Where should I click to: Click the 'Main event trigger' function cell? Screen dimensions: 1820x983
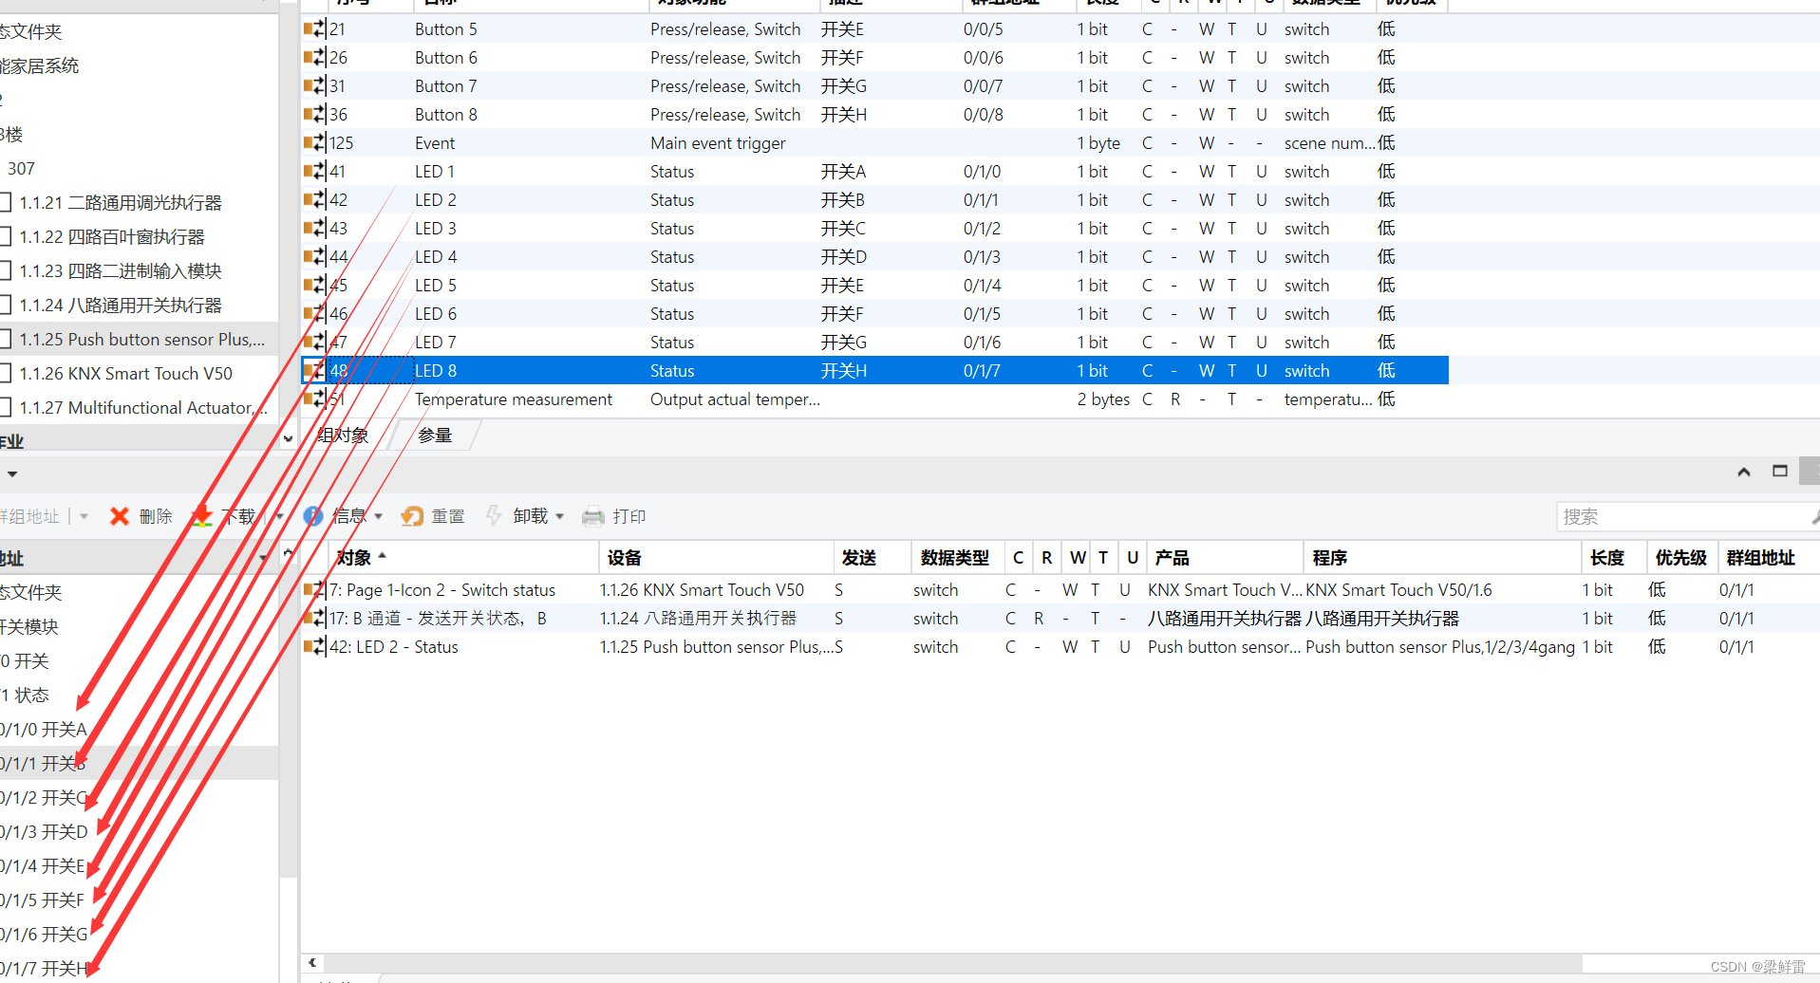click(x=718, y=143)
